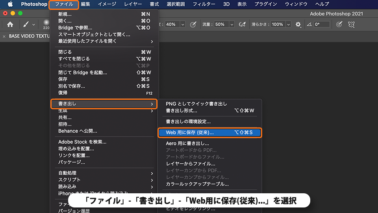Click the brush angle 0° field

coord(321,24)
